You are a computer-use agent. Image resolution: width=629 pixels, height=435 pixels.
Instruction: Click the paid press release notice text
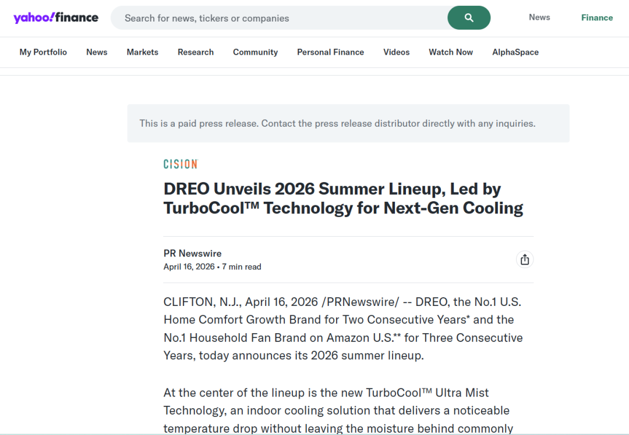[x=337, y=123]
